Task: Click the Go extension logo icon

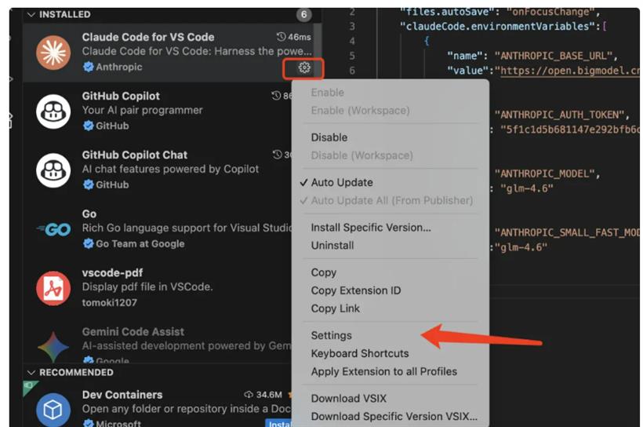Action: (53, 229)
